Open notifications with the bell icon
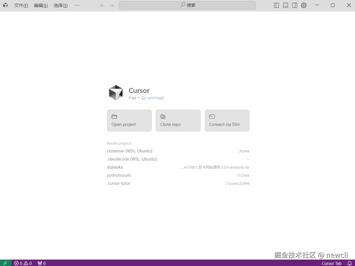Screen dimensions: 355x266 [349, 263]
